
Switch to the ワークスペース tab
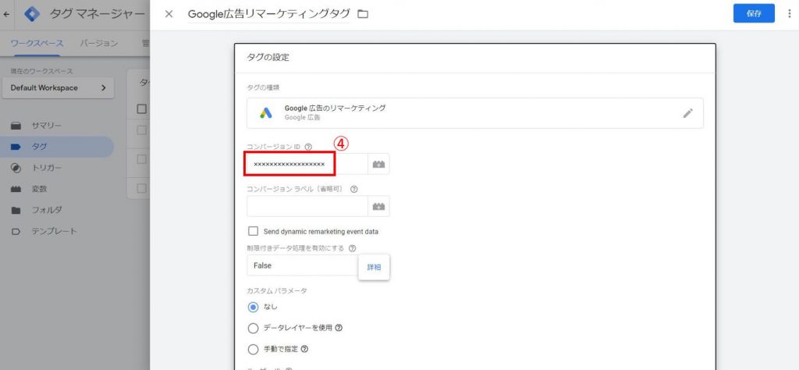point(37,43)
